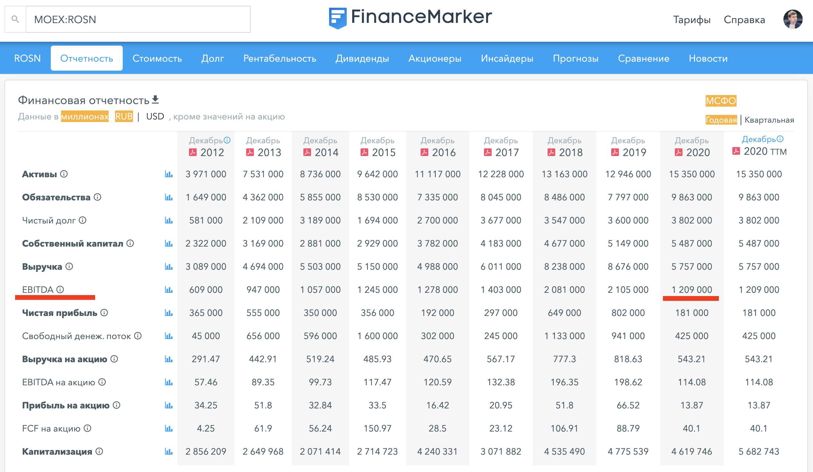This screenshot has width=813, height=472.
Task: Open the 2018 PDF report icon
Action: (x=551, y=152)
